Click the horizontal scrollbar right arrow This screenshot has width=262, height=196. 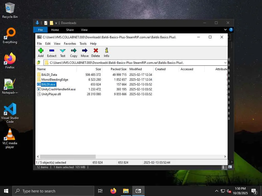(x=225, y=156)
